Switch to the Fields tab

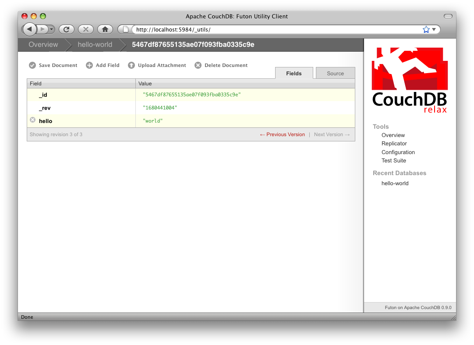tap(294, 73)
